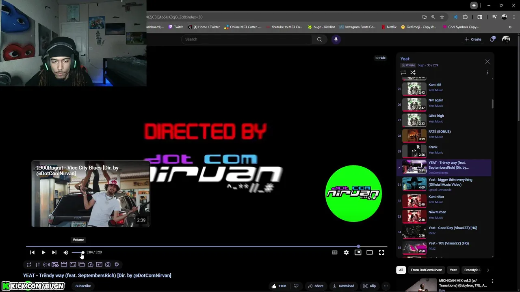This screenshot has height=292, width=520.
Task: Play Gëek high from playlist
Action: (x=444, y=120)
